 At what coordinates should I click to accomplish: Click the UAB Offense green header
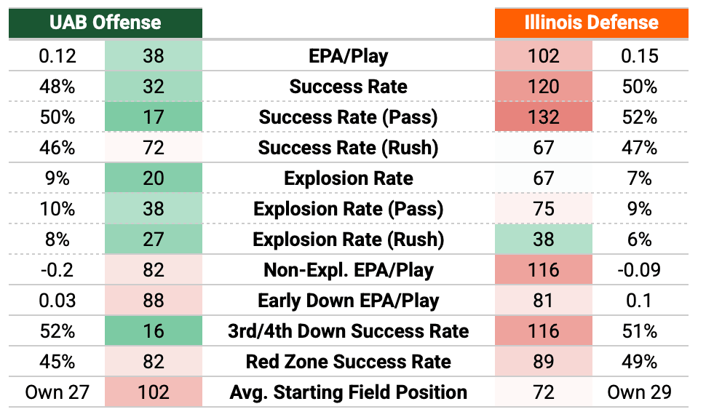click(106, 23)
